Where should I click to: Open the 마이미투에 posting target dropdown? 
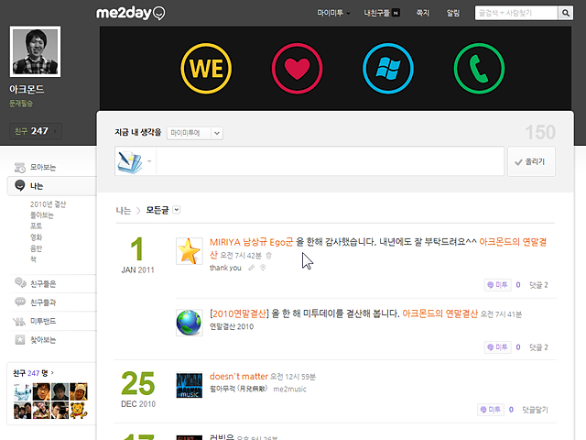[x=195, y=133]
